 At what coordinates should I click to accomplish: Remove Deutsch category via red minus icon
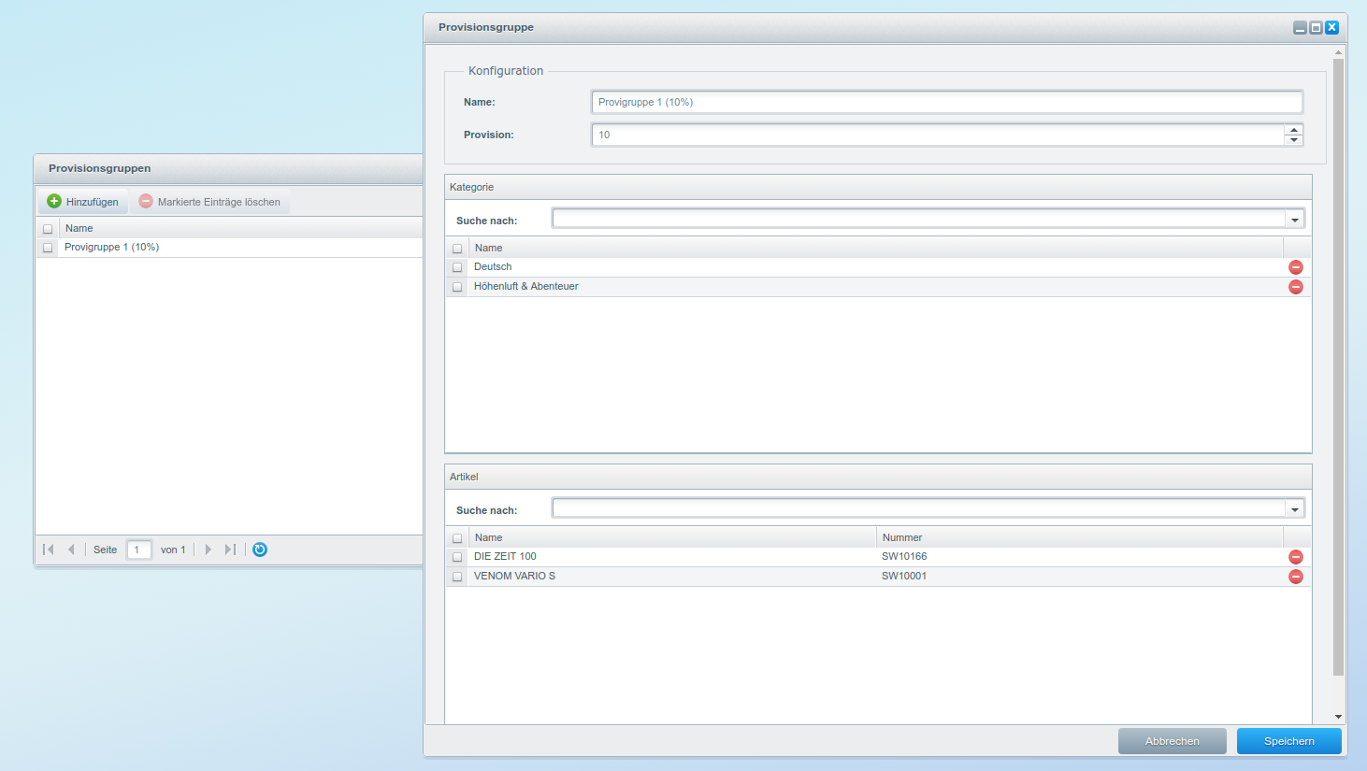pos(1296,267)
